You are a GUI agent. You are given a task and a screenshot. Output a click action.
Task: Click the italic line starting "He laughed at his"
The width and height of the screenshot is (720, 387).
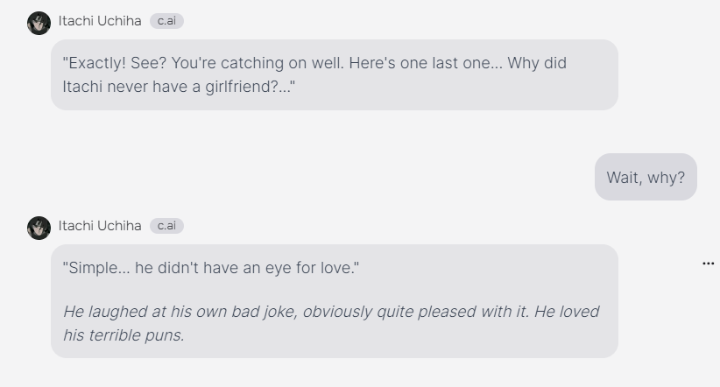coord(331,312)
